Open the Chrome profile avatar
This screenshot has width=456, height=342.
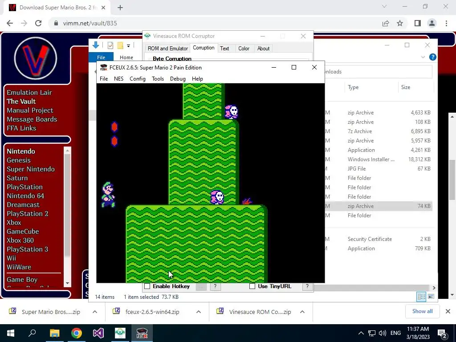[432, 23]
